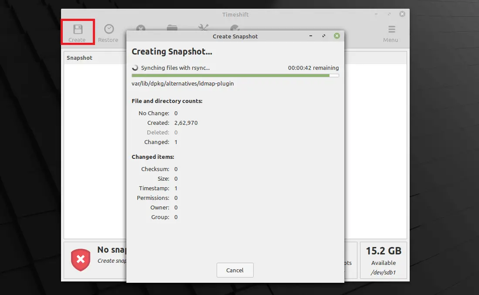Screen dimensions: 479x295
Task: Click the 'Timestamp:' label
Action: pos(154,188)
